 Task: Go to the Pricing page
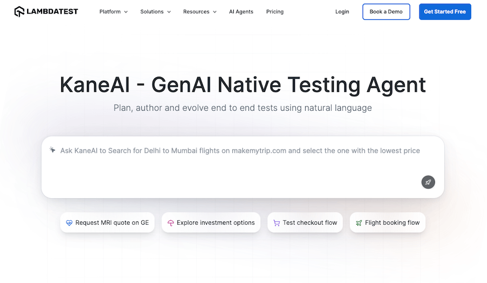(x=275, y=12)
